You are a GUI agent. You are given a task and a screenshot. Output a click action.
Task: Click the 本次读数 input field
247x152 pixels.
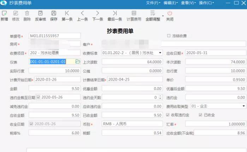click(216, 62)
